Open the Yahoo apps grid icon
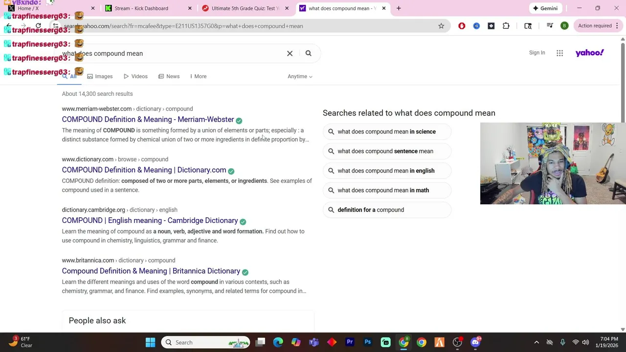The image size is (626, 352). pos(559,53)
